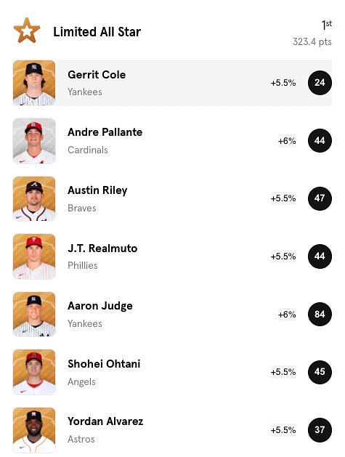Viewport: 345px width, 457px height.
Task: Click the 323.4 pts total score
Action: click(312, 41)
